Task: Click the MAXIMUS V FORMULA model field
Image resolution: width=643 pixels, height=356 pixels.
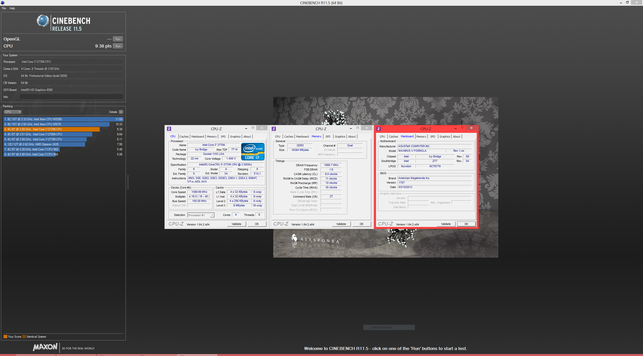Action: pyautogui.click(x=421, y=151)
